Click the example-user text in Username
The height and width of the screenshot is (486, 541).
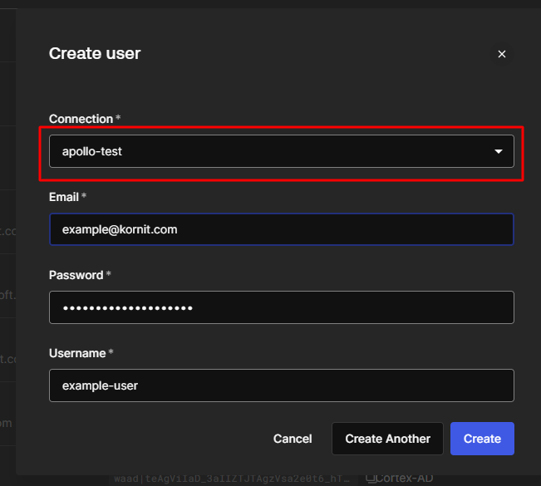click(100, 385)
